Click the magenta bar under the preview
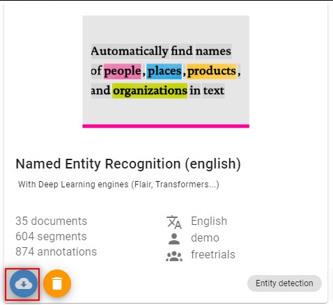The image size is (333, 305). [x=166, y=126]
